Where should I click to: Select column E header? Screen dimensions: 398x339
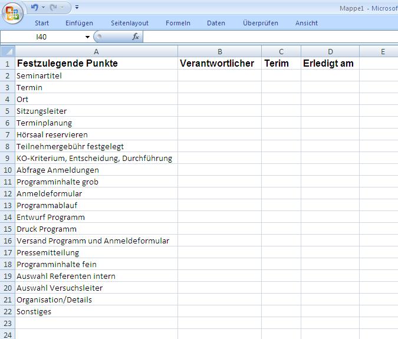[x=379, y=51]
